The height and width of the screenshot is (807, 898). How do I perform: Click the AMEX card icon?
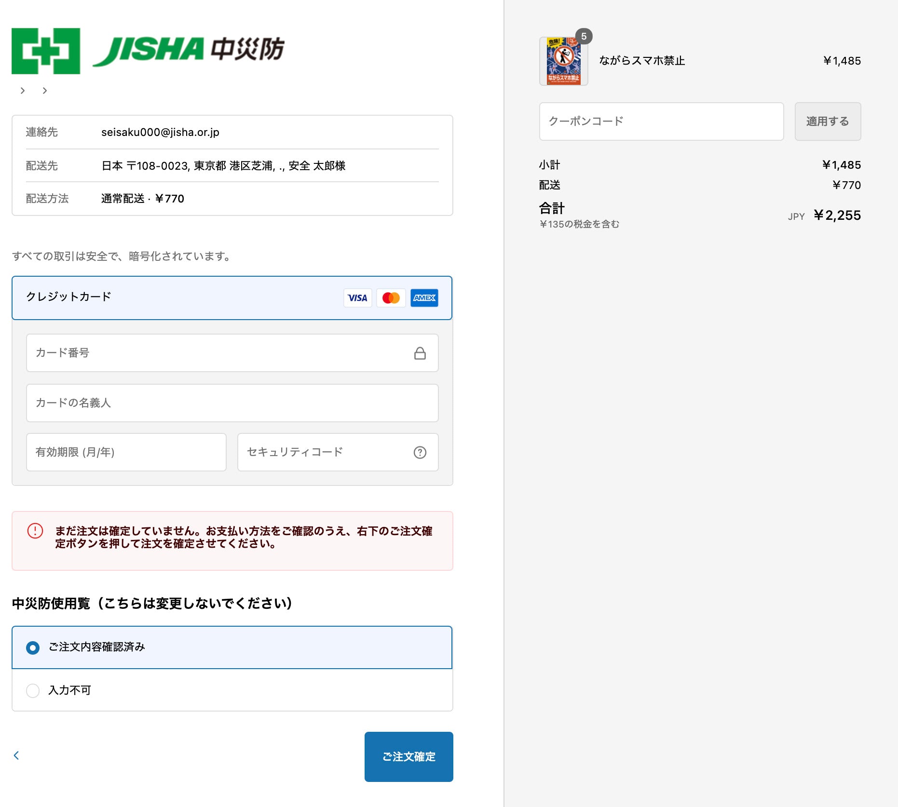(424, 298)
